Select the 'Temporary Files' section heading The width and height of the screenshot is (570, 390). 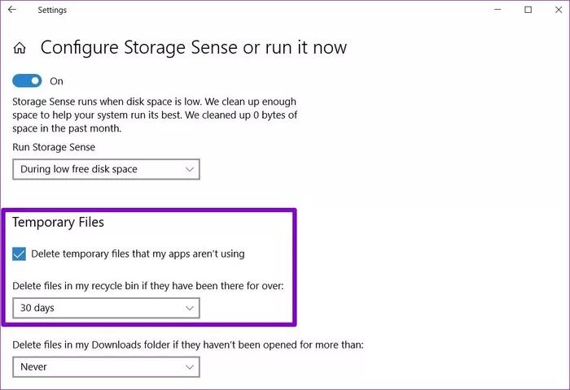[x=59, y=222]
